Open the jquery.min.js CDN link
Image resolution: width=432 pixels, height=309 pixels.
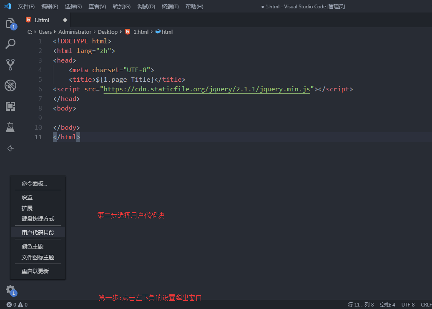click(x=207, y=89)
